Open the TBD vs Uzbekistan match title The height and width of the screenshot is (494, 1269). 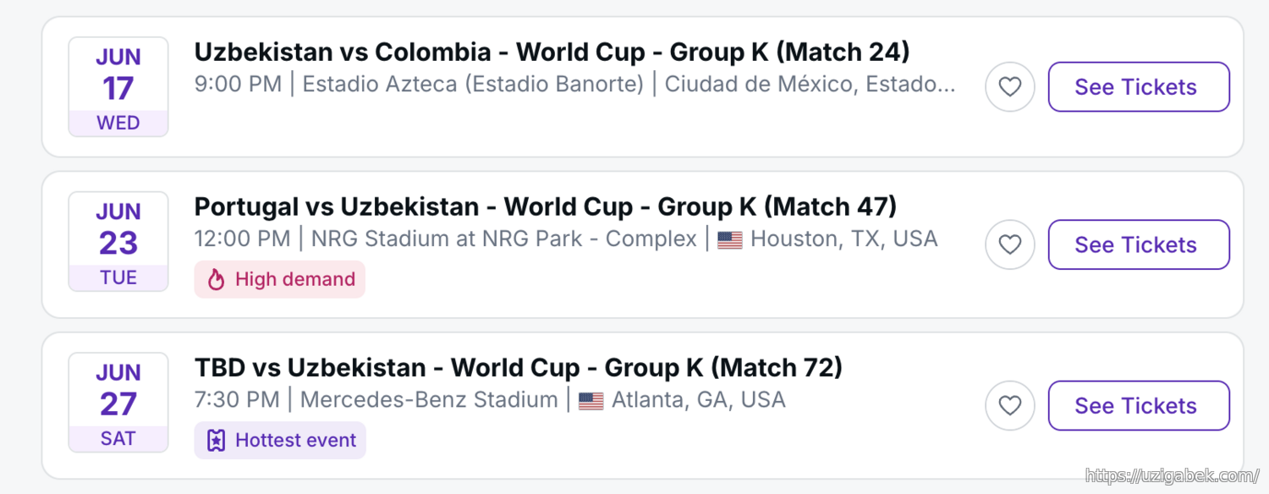coord(518,368)
